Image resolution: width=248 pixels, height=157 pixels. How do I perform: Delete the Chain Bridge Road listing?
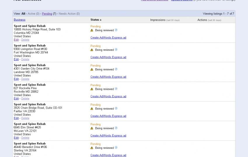coord(25,118)
